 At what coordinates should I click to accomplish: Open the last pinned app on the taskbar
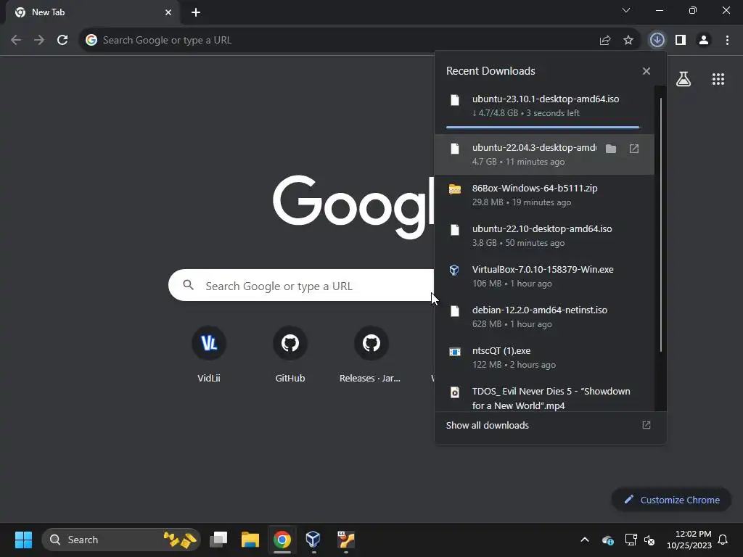[346, 540]
